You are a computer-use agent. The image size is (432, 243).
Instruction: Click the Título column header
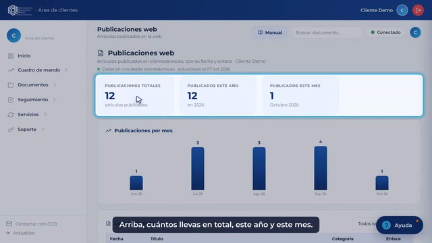pyautogui.click(x=157, y=239)
